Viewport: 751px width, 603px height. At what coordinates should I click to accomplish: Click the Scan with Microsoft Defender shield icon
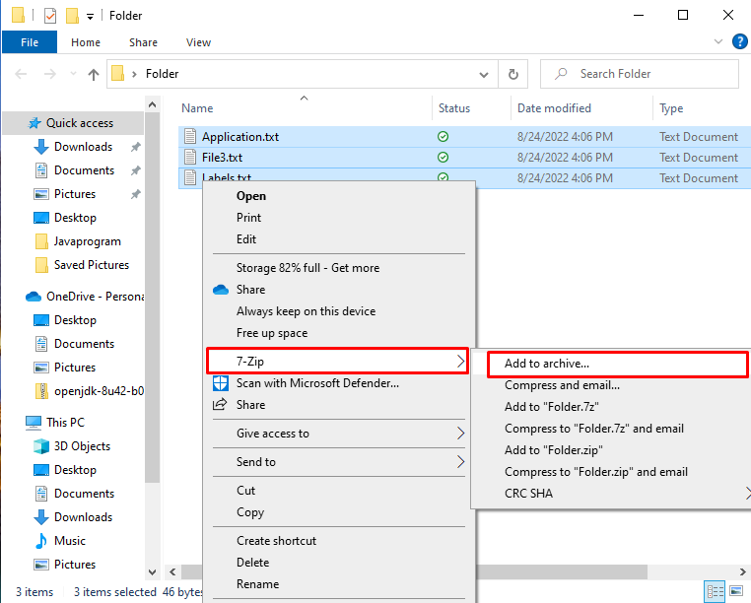220,383
